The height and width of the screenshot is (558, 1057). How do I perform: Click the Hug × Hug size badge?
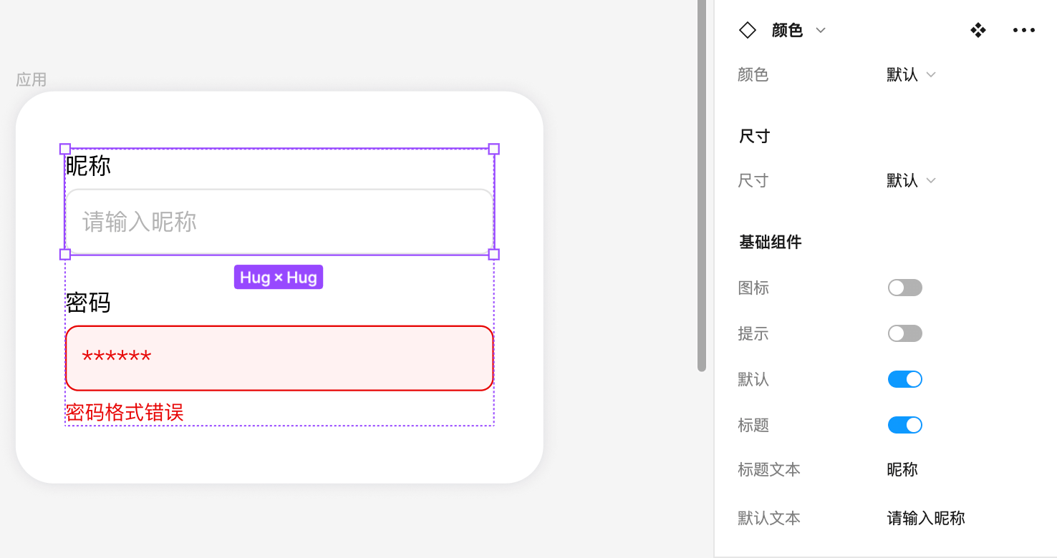point(279,277)
